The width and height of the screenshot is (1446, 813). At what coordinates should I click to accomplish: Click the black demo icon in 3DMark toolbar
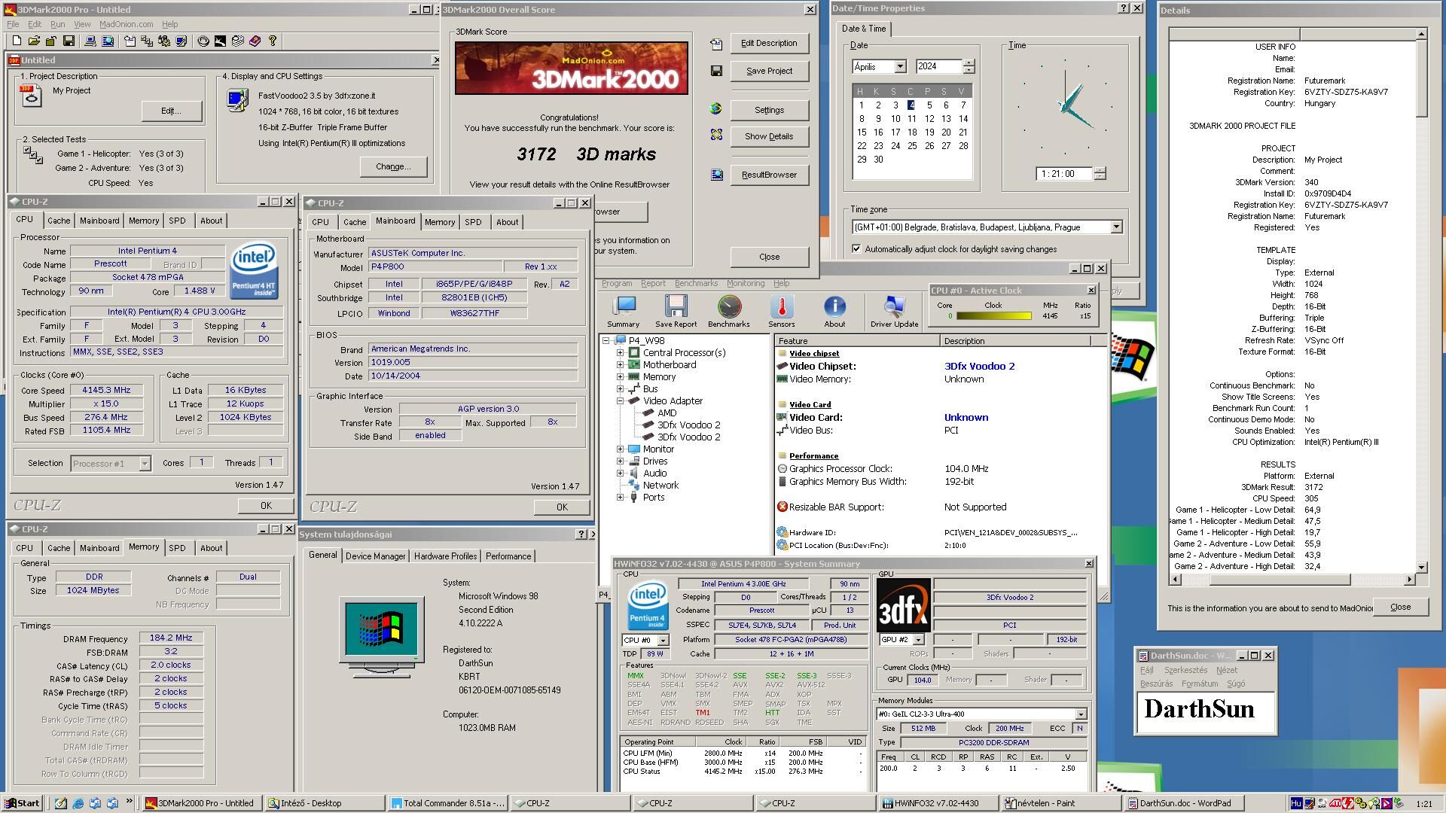click(x=220, y=41)
